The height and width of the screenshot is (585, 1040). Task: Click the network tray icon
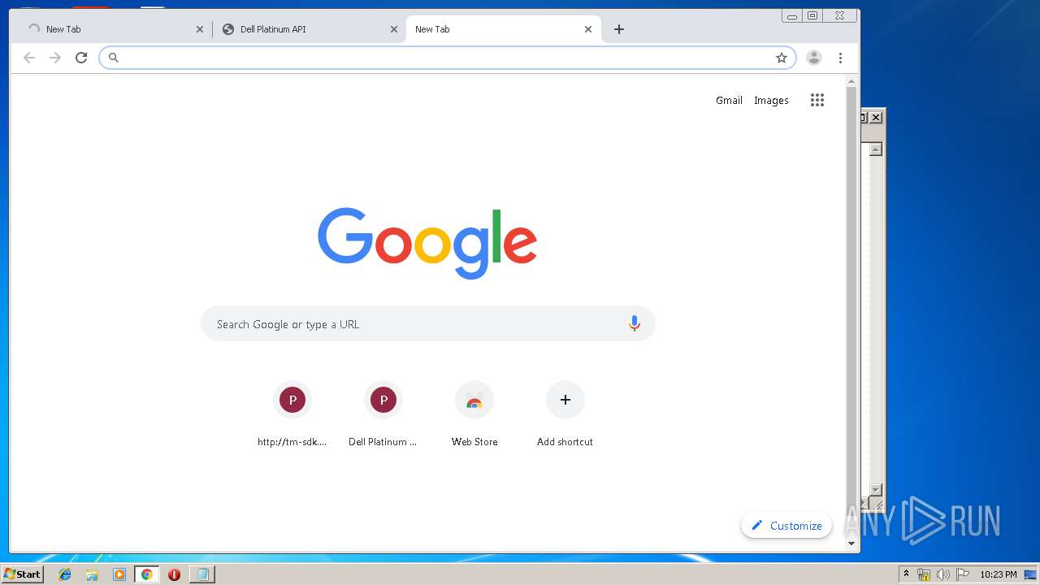[x=924, y=574]
